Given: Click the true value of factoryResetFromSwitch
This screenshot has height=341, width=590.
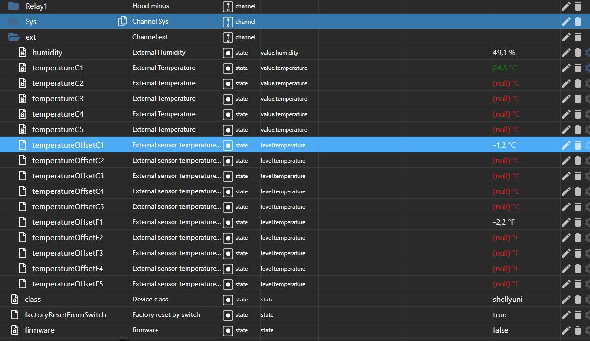Looking at the screenshot, I should coord(500,314).
